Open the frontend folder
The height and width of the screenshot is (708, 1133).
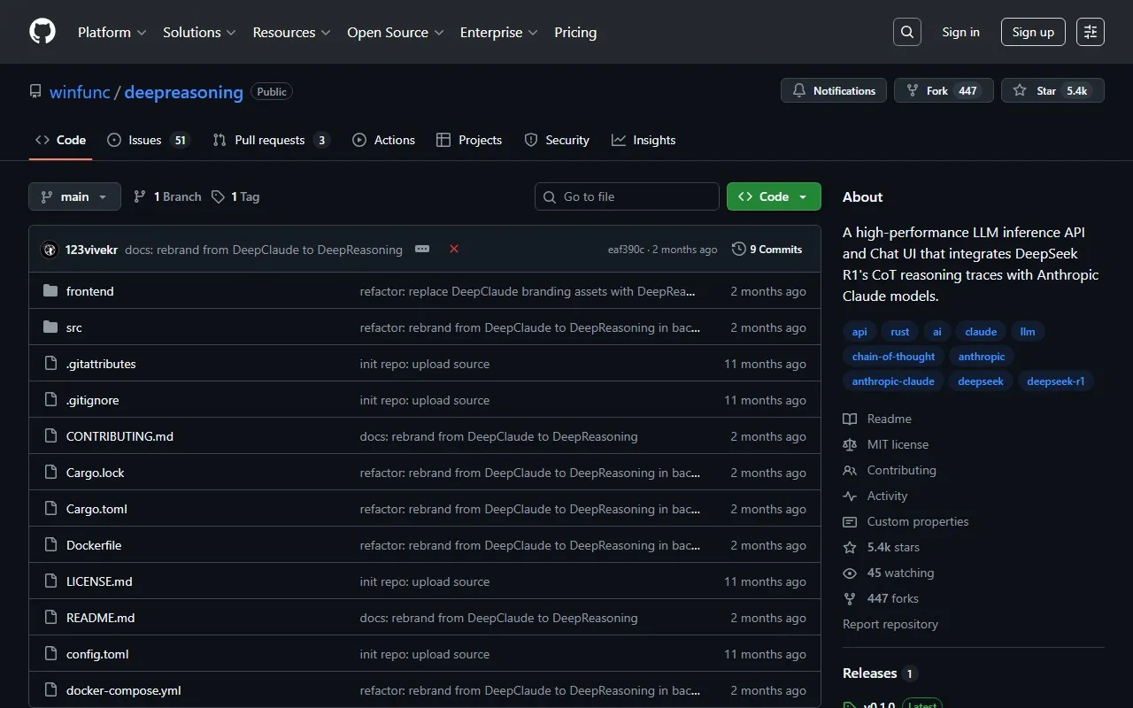(89, 291)
